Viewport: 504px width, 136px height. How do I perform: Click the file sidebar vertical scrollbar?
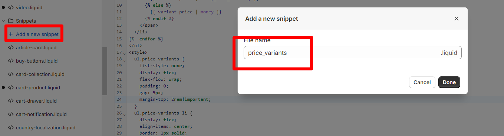click(x=105, y=71)
